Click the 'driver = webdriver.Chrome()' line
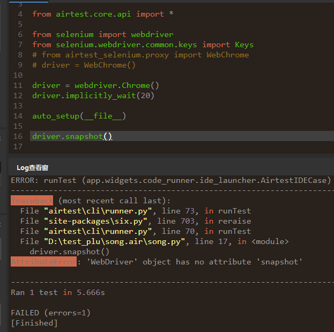Viewport: 334px width, 332px height. tap(95, 85)
